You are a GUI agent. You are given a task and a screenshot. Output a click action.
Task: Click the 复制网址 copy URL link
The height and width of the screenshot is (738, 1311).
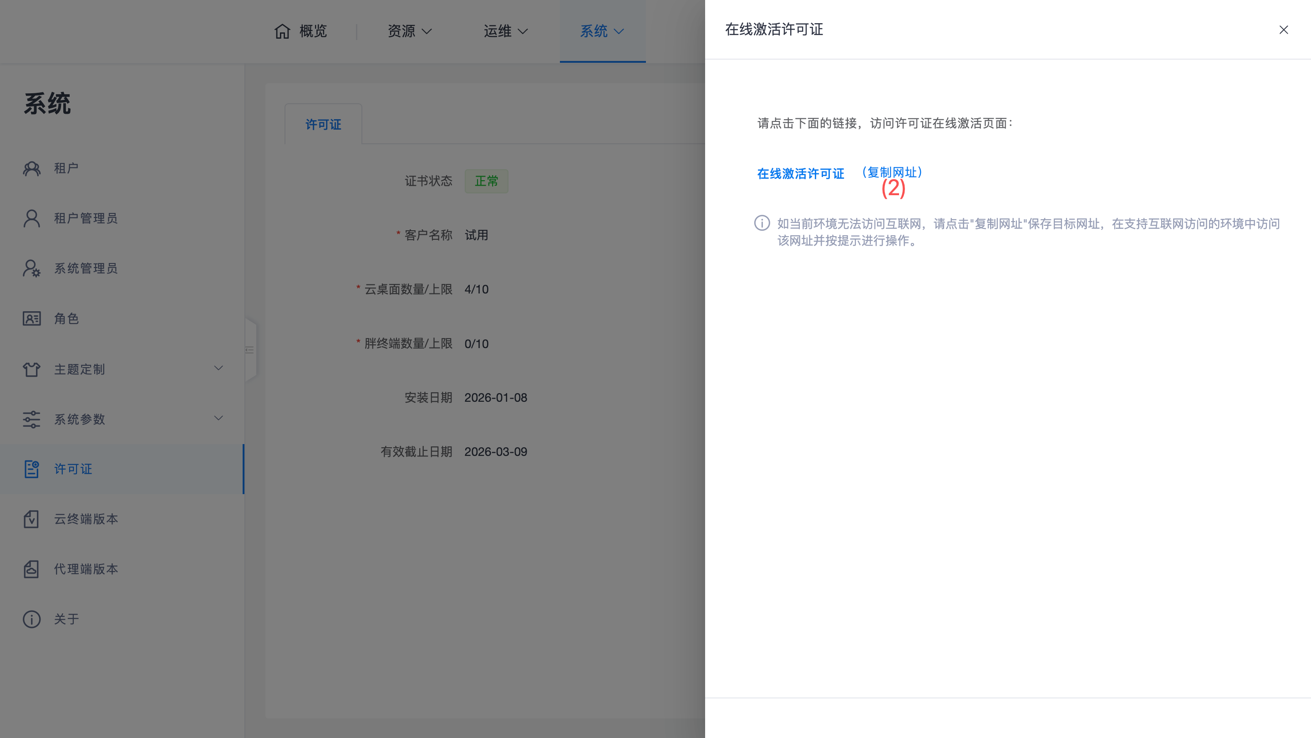tap(892, 172)
